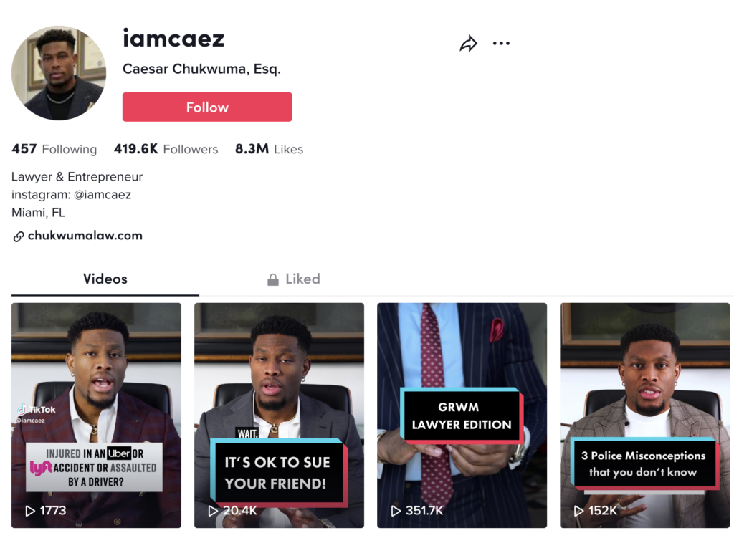This screenshot has width=734, height=533.
Task: Open the chukwumalaw.com website link
Action: click(85, 236)
